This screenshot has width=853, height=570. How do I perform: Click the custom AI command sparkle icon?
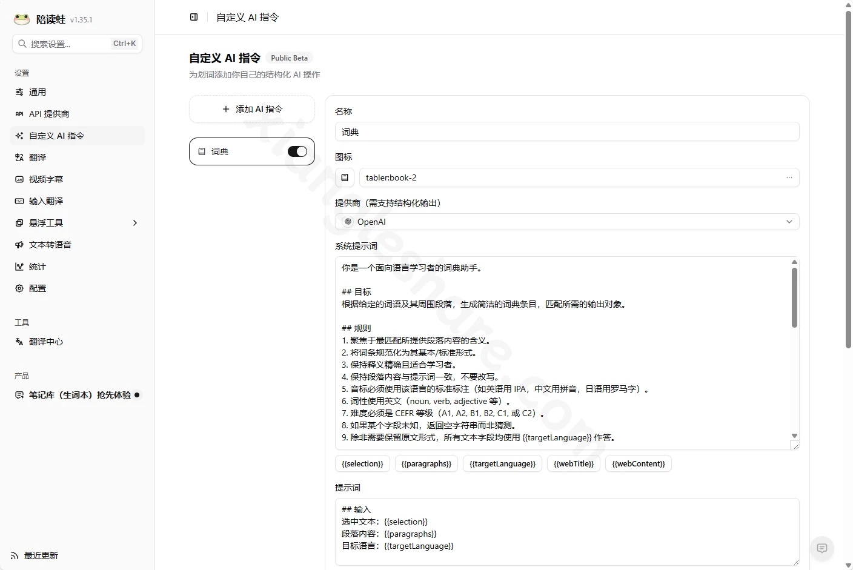19,136
